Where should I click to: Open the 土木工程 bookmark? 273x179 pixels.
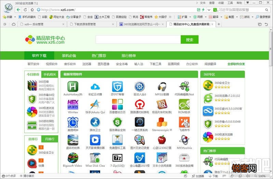(102, 17)
